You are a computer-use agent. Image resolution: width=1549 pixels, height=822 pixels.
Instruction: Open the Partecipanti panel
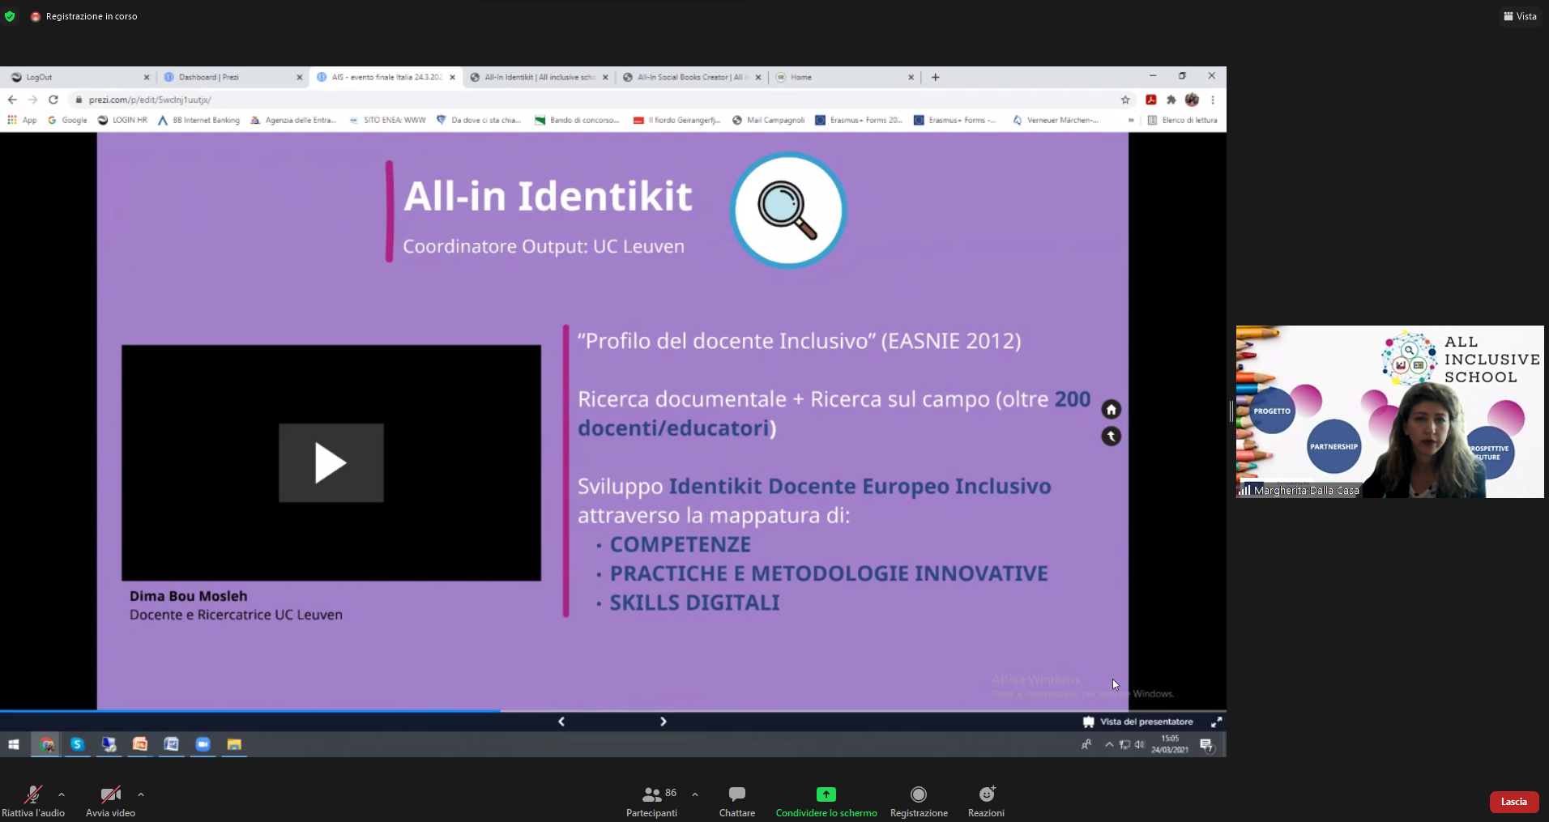click(x=651, y=801)
